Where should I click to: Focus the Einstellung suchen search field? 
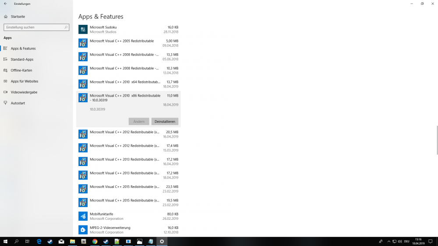[x=36, y=27]
